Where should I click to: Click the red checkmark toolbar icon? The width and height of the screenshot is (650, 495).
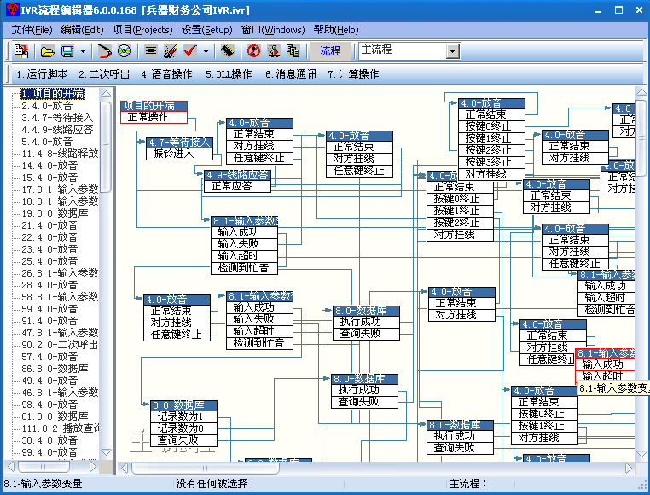pyautogui.click(x=190, y=51)
